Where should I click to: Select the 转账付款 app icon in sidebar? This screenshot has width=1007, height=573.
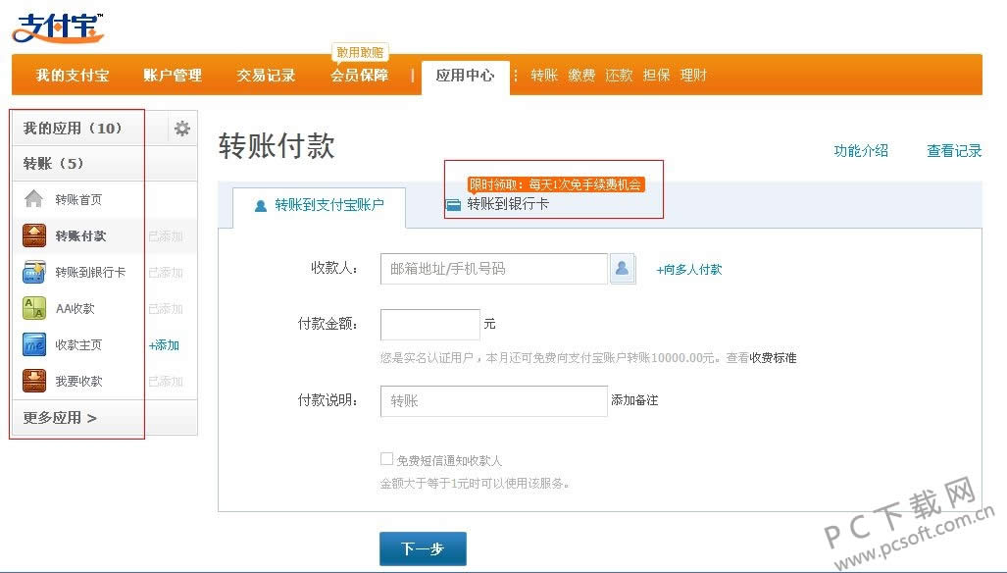click(x=34, y=235)
